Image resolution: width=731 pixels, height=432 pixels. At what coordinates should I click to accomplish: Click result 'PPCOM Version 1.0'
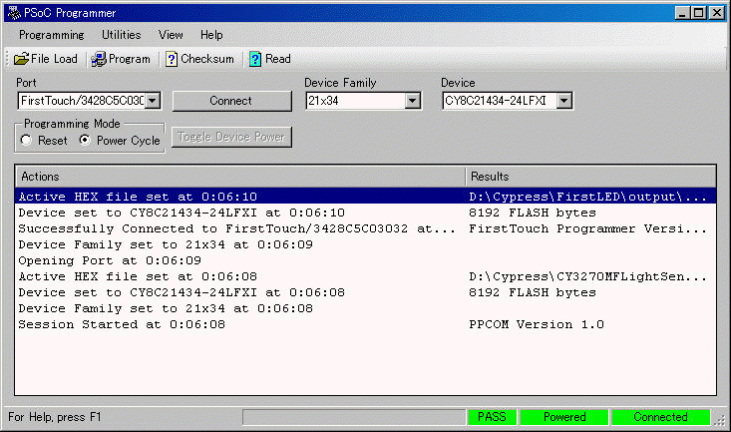coord(537,324)
